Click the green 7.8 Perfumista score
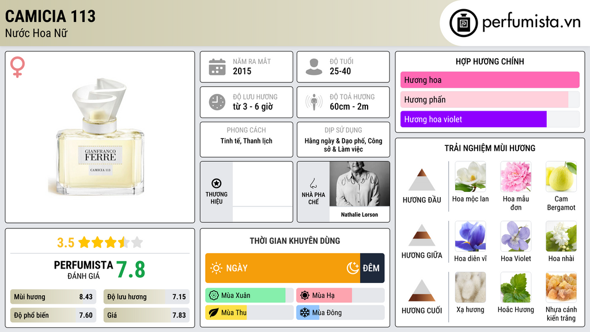Image resolution: width=590 pixels, height=332 pixels. 130,269
